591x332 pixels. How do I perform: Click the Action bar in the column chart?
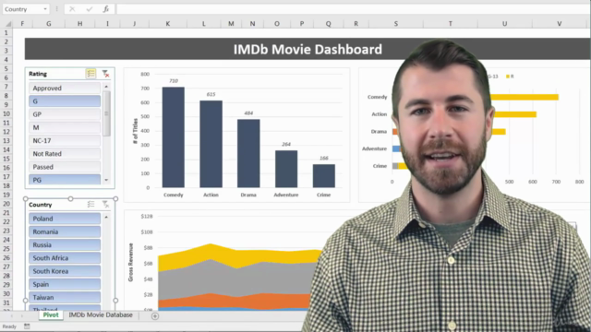[x=211, y=144]
